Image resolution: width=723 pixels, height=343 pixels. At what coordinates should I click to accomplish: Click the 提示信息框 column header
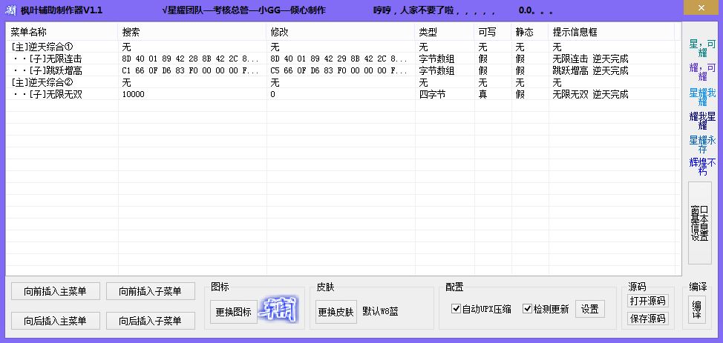click(x=611, y=32)
